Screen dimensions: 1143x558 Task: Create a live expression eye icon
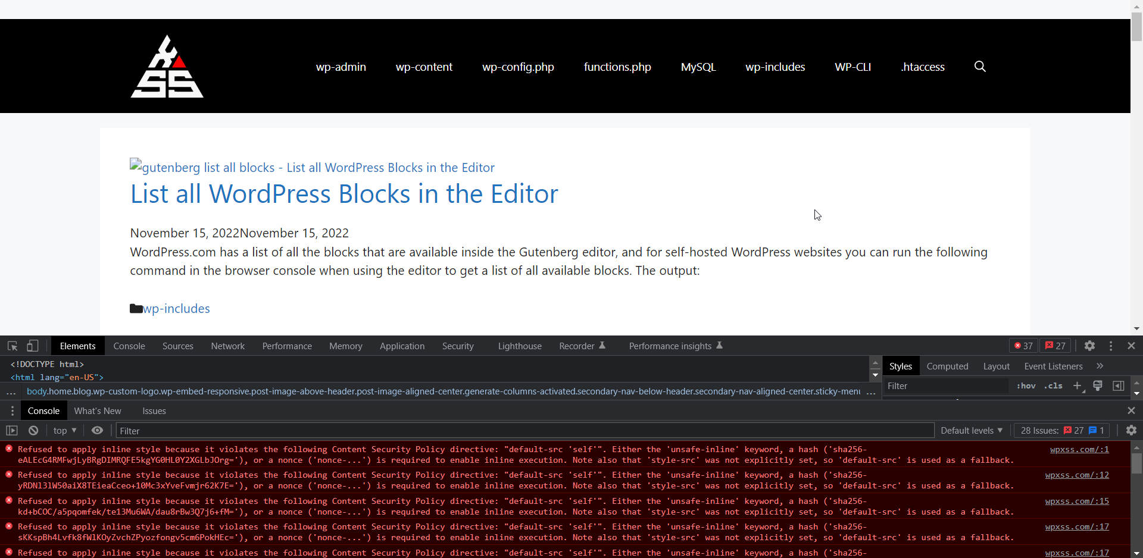(98, 430)
